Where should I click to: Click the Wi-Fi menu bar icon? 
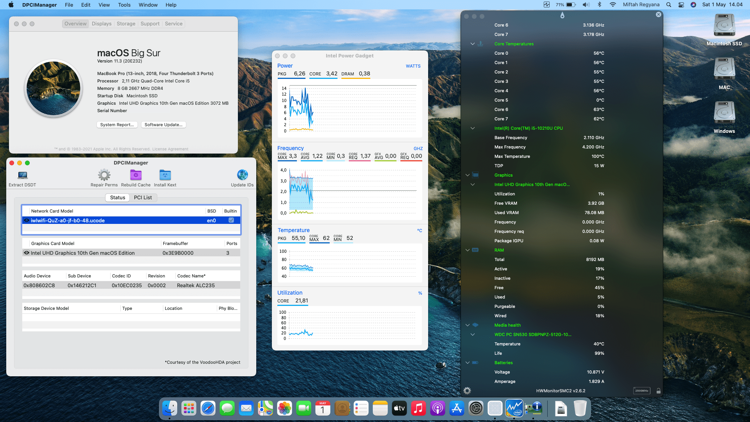tap(612, 5)
